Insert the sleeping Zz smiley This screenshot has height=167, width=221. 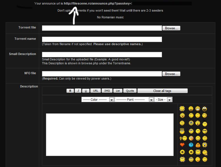pos(205,123)
